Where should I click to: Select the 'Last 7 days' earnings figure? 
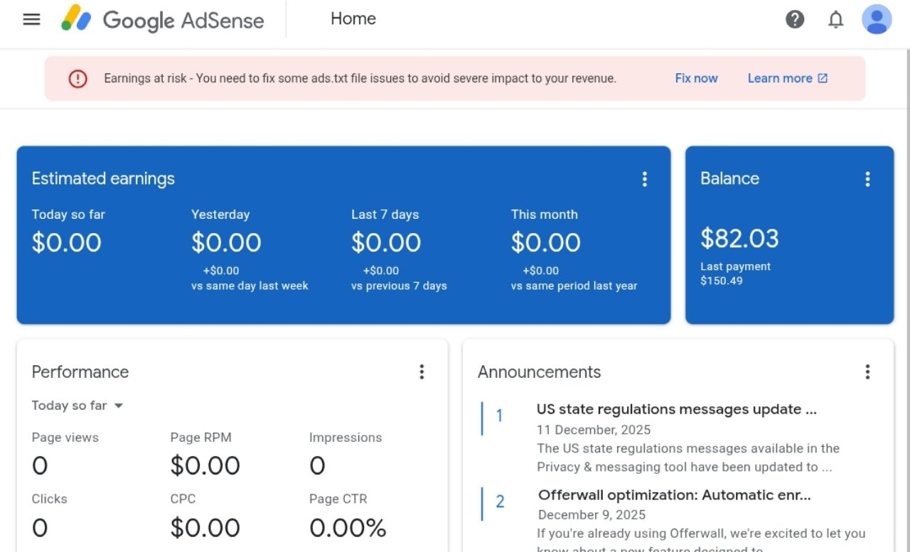(x=386, y=243)
